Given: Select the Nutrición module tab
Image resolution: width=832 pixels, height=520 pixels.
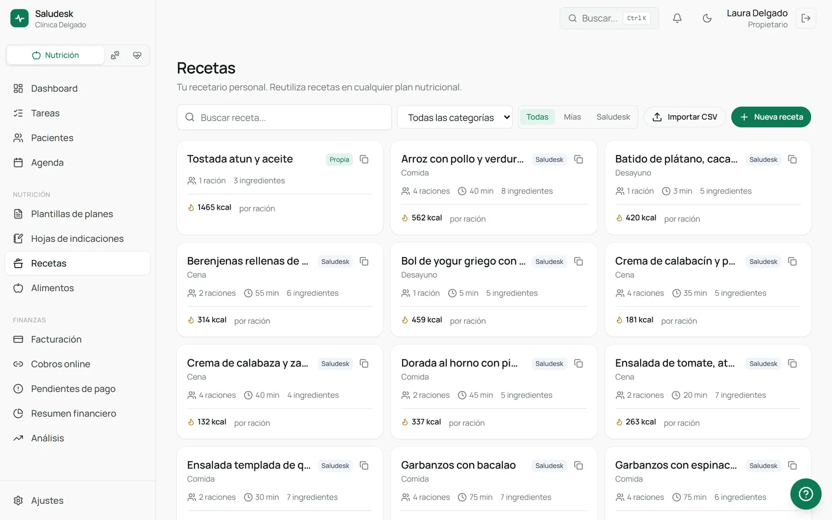Looking at the screenshot, I should click(x=56, y=55).
